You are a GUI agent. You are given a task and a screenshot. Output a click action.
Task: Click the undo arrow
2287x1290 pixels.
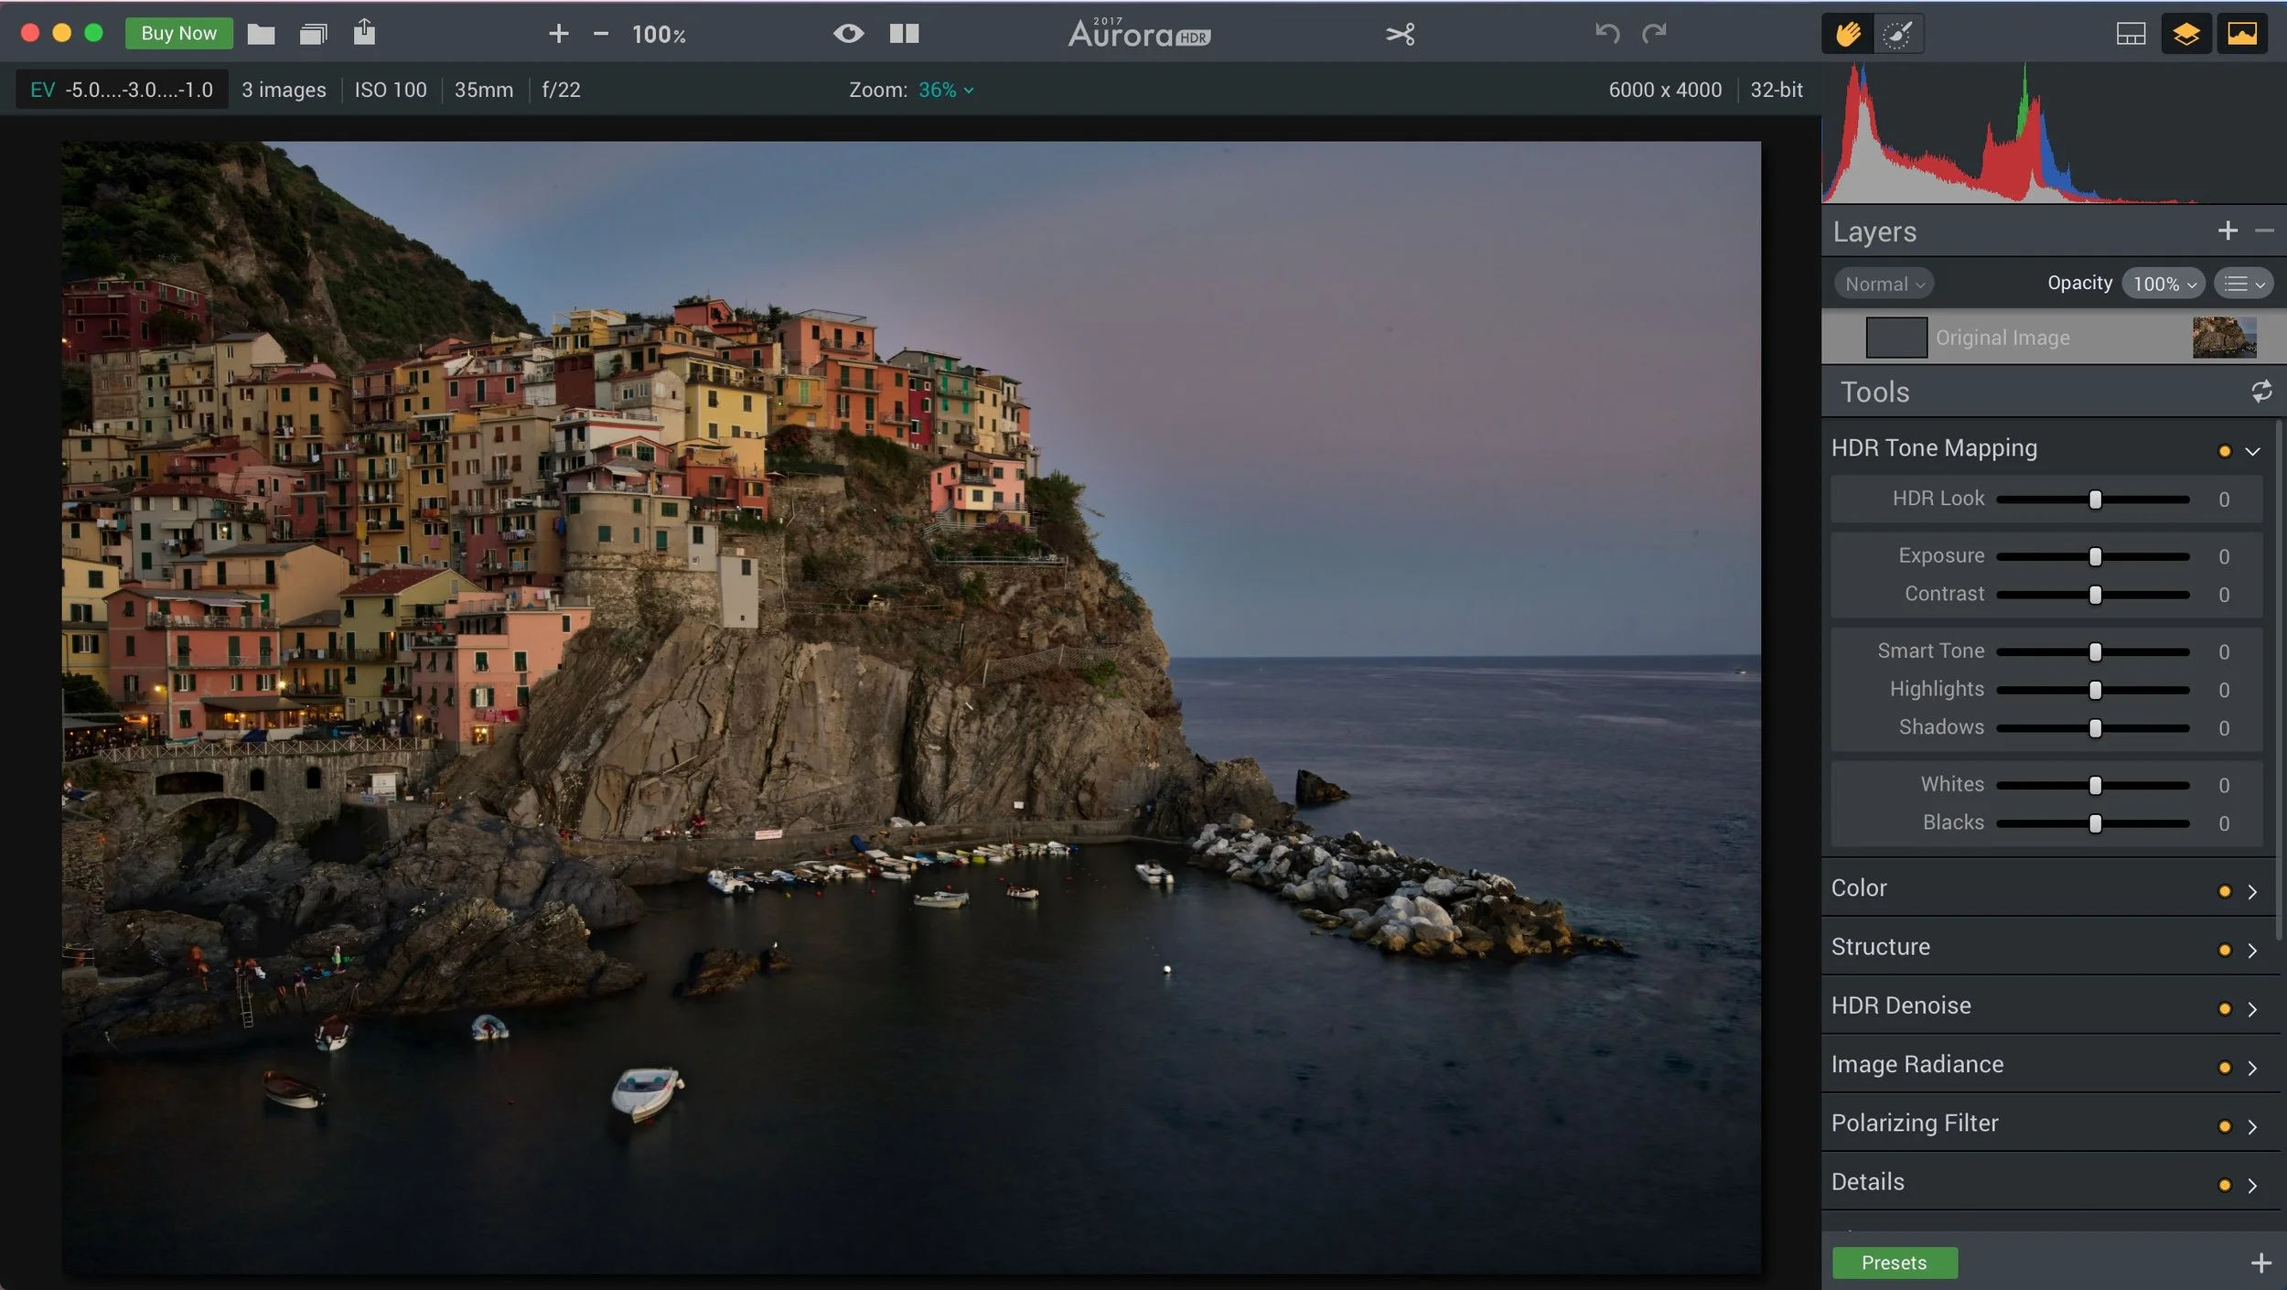[x=1607, y=34]
